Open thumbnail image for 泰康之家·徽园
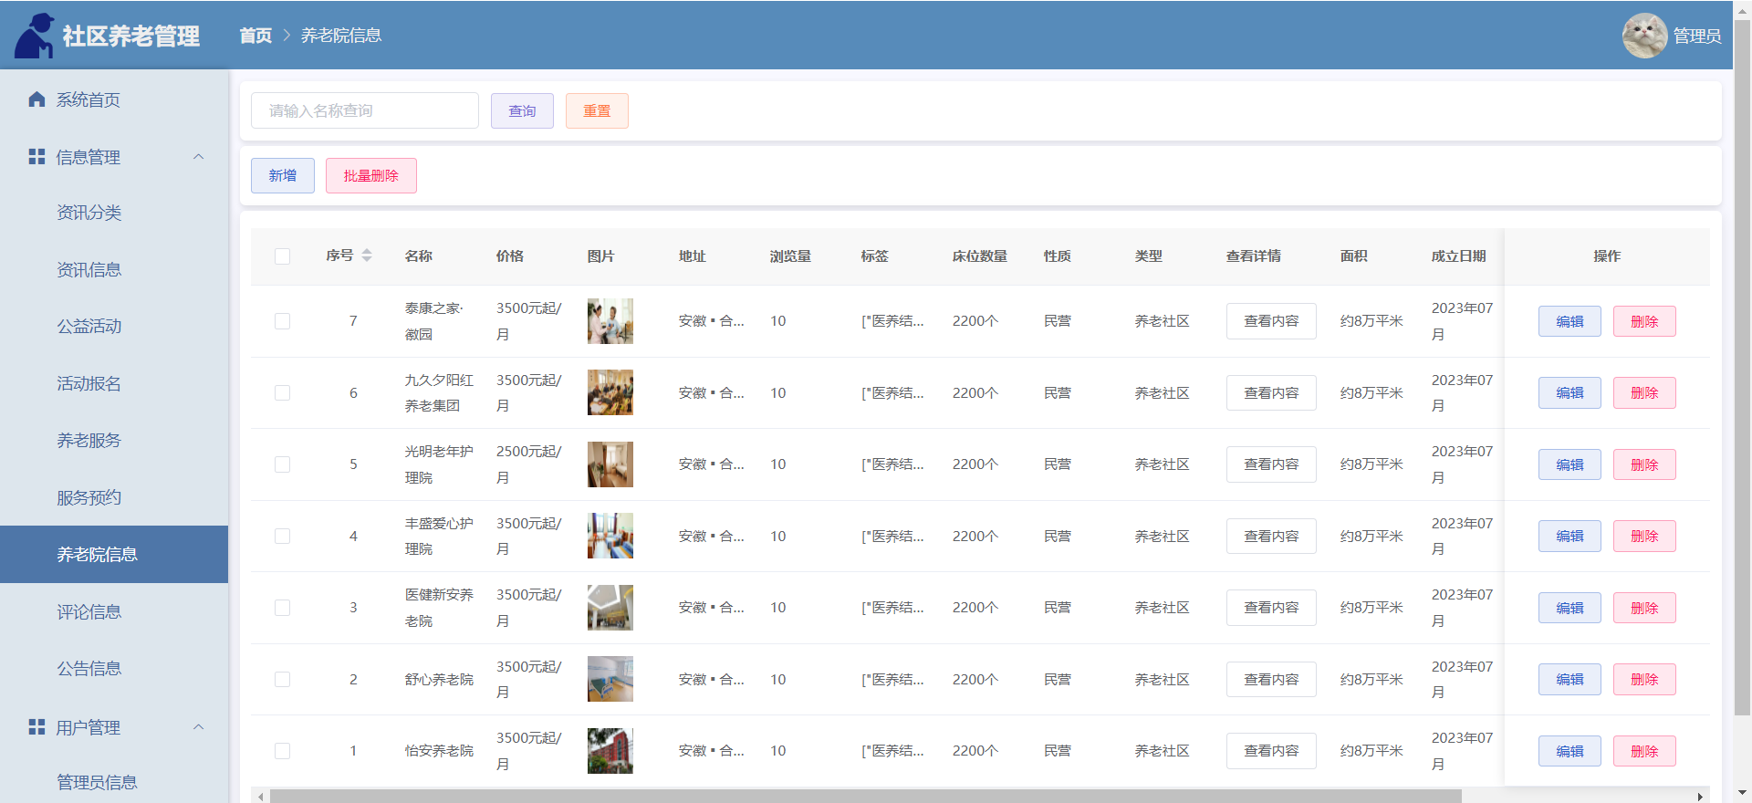Image resolution: width=1752 pixels, height=803 pixels. click(610, 321)
